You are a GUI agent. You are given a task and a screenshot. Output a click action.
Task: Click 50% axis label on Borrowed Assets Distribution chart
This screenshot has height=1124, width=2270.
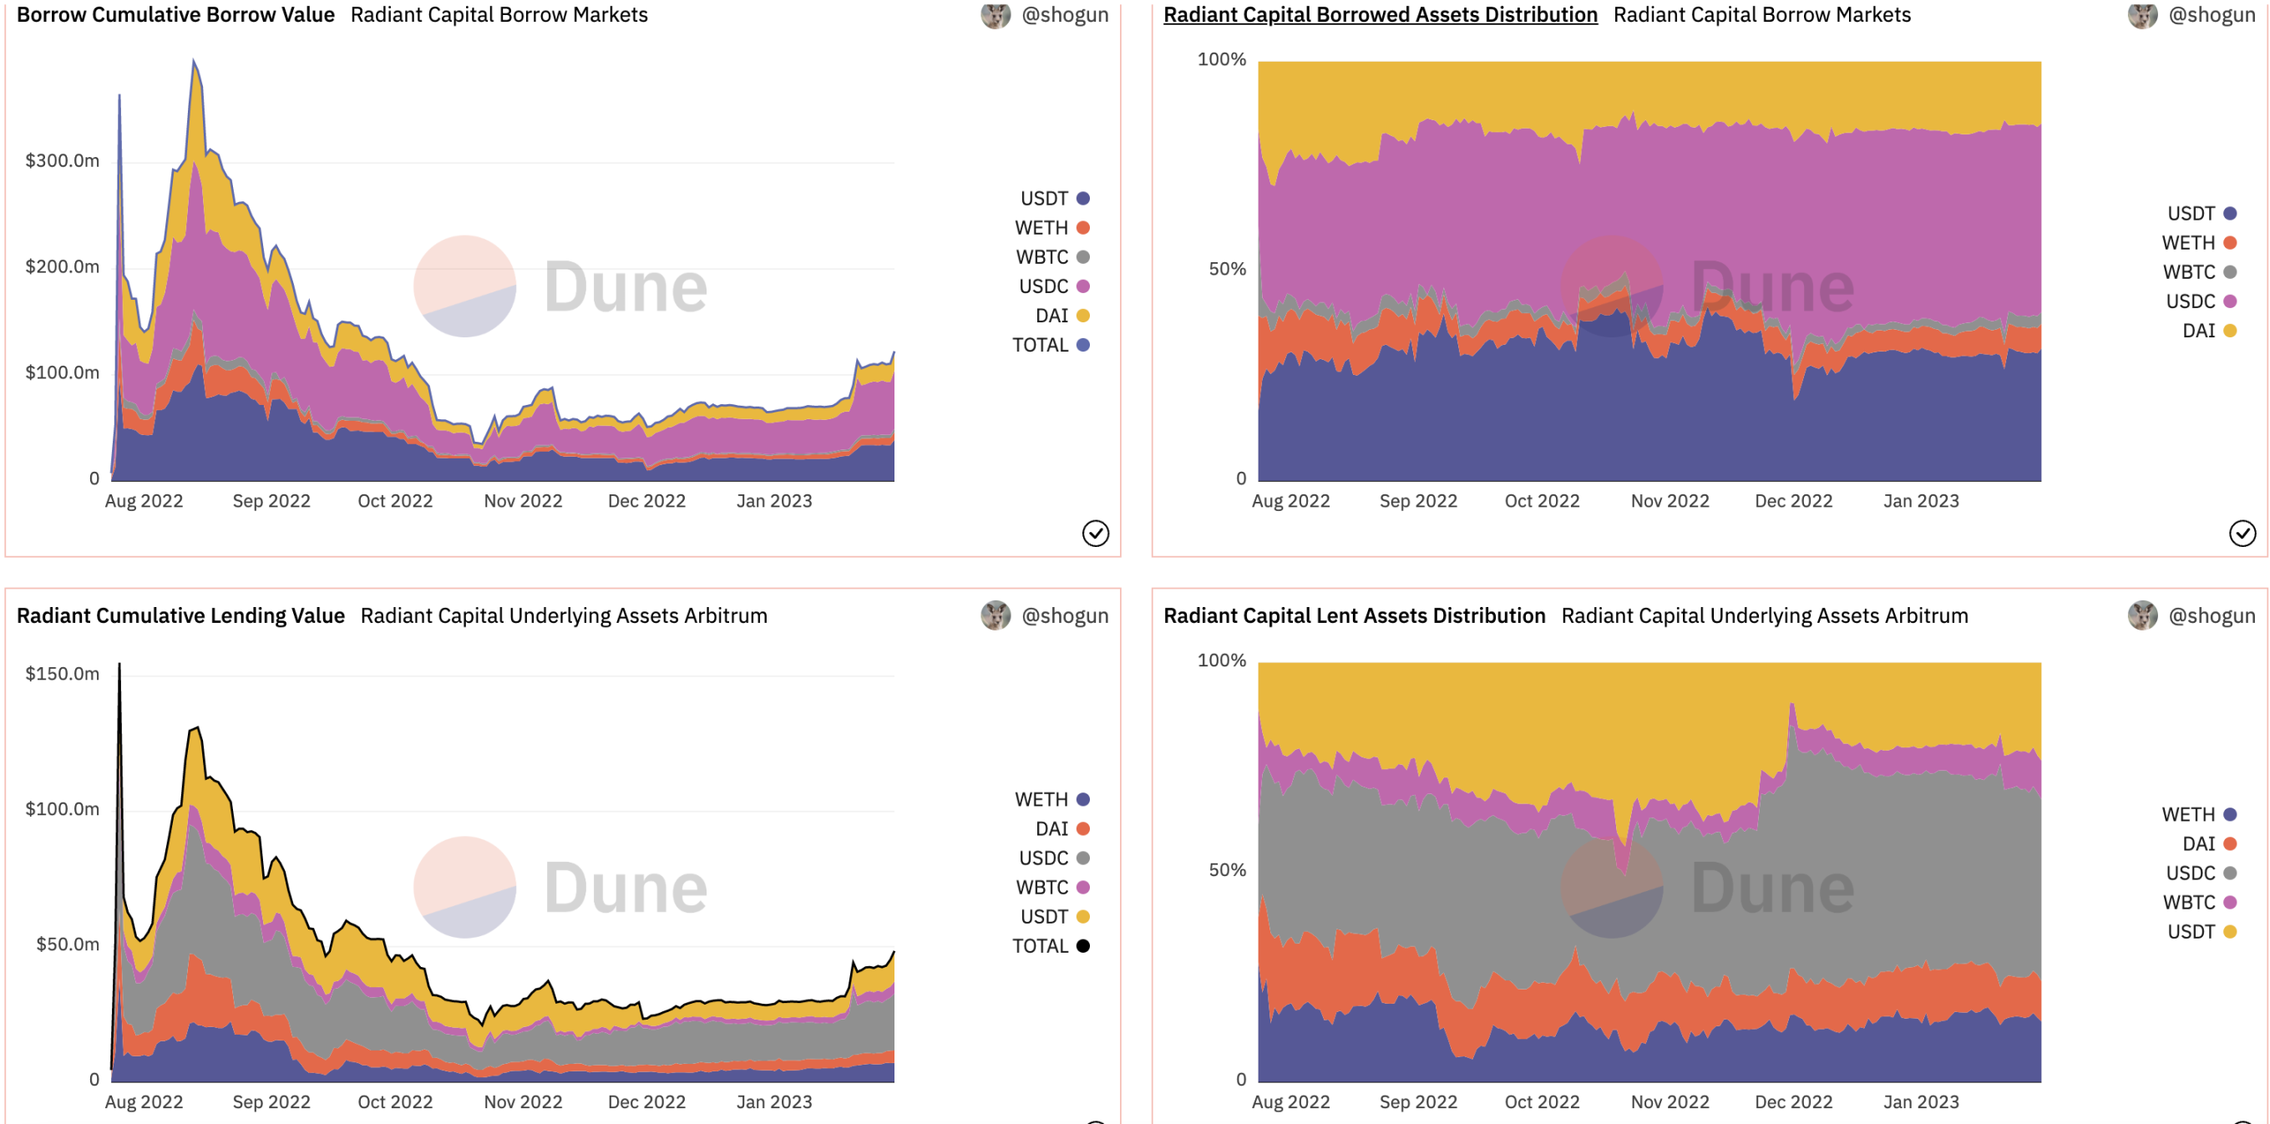point(1228,269)
